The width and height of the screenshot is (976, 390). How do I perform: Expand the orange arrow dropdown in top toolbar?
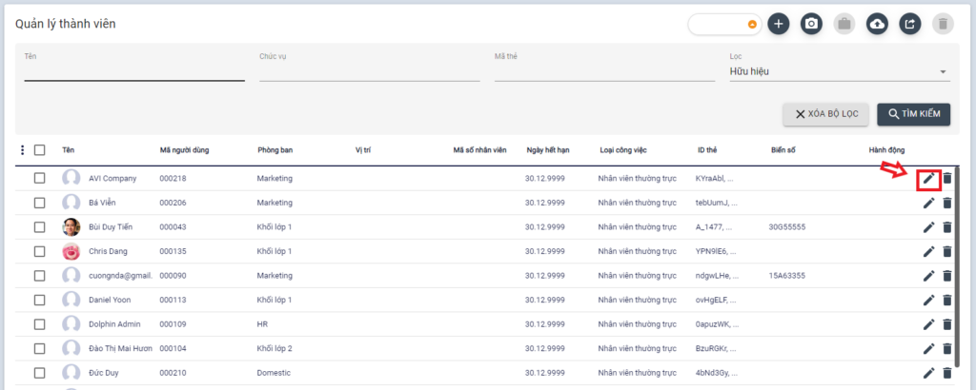tap(752, 25)
